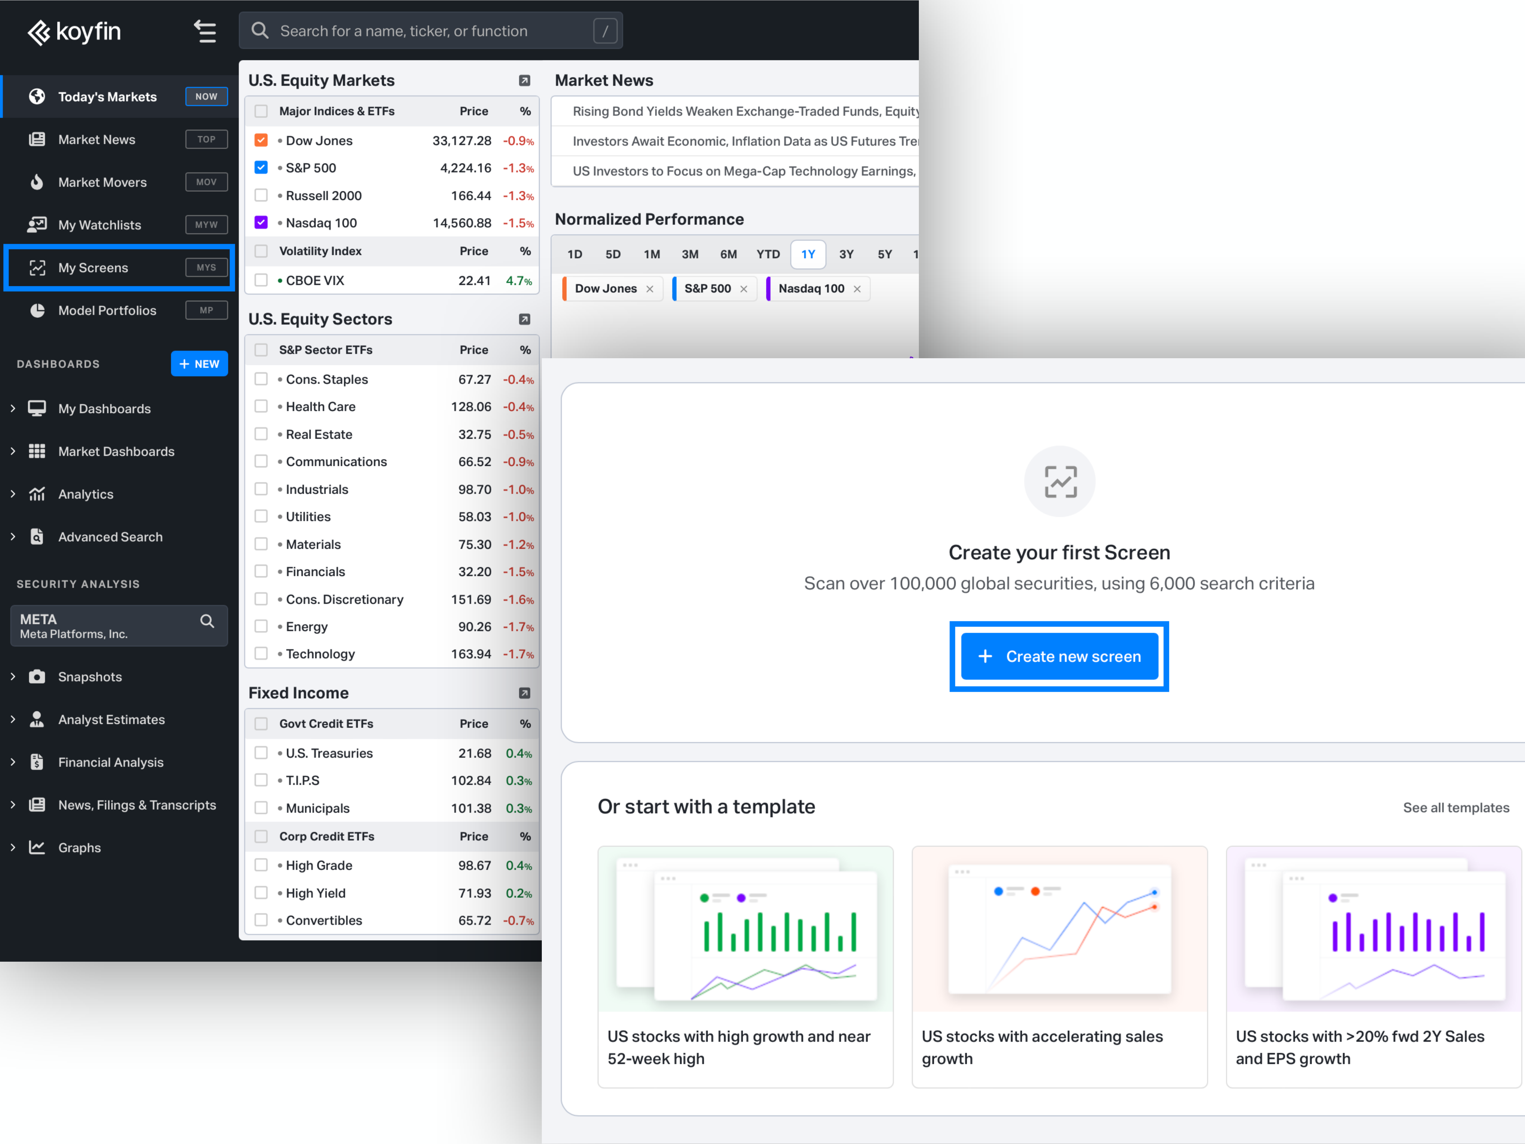
Task: Expand the Financial Analysis chevron
Action: click(x=13, y=762)
